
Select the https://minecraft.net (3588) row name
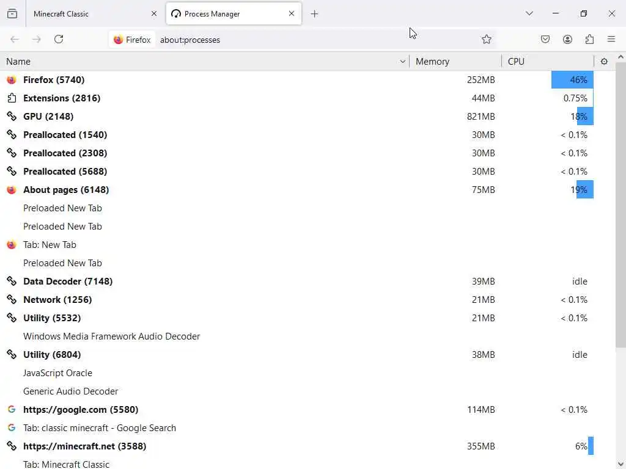tap(84, 446)
